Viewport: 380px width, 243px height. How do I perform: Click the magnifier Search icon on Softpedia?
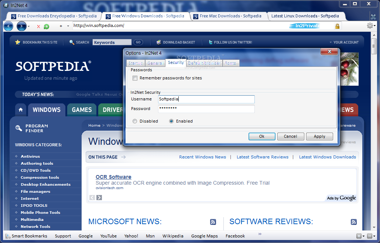(x=72, y=42)
